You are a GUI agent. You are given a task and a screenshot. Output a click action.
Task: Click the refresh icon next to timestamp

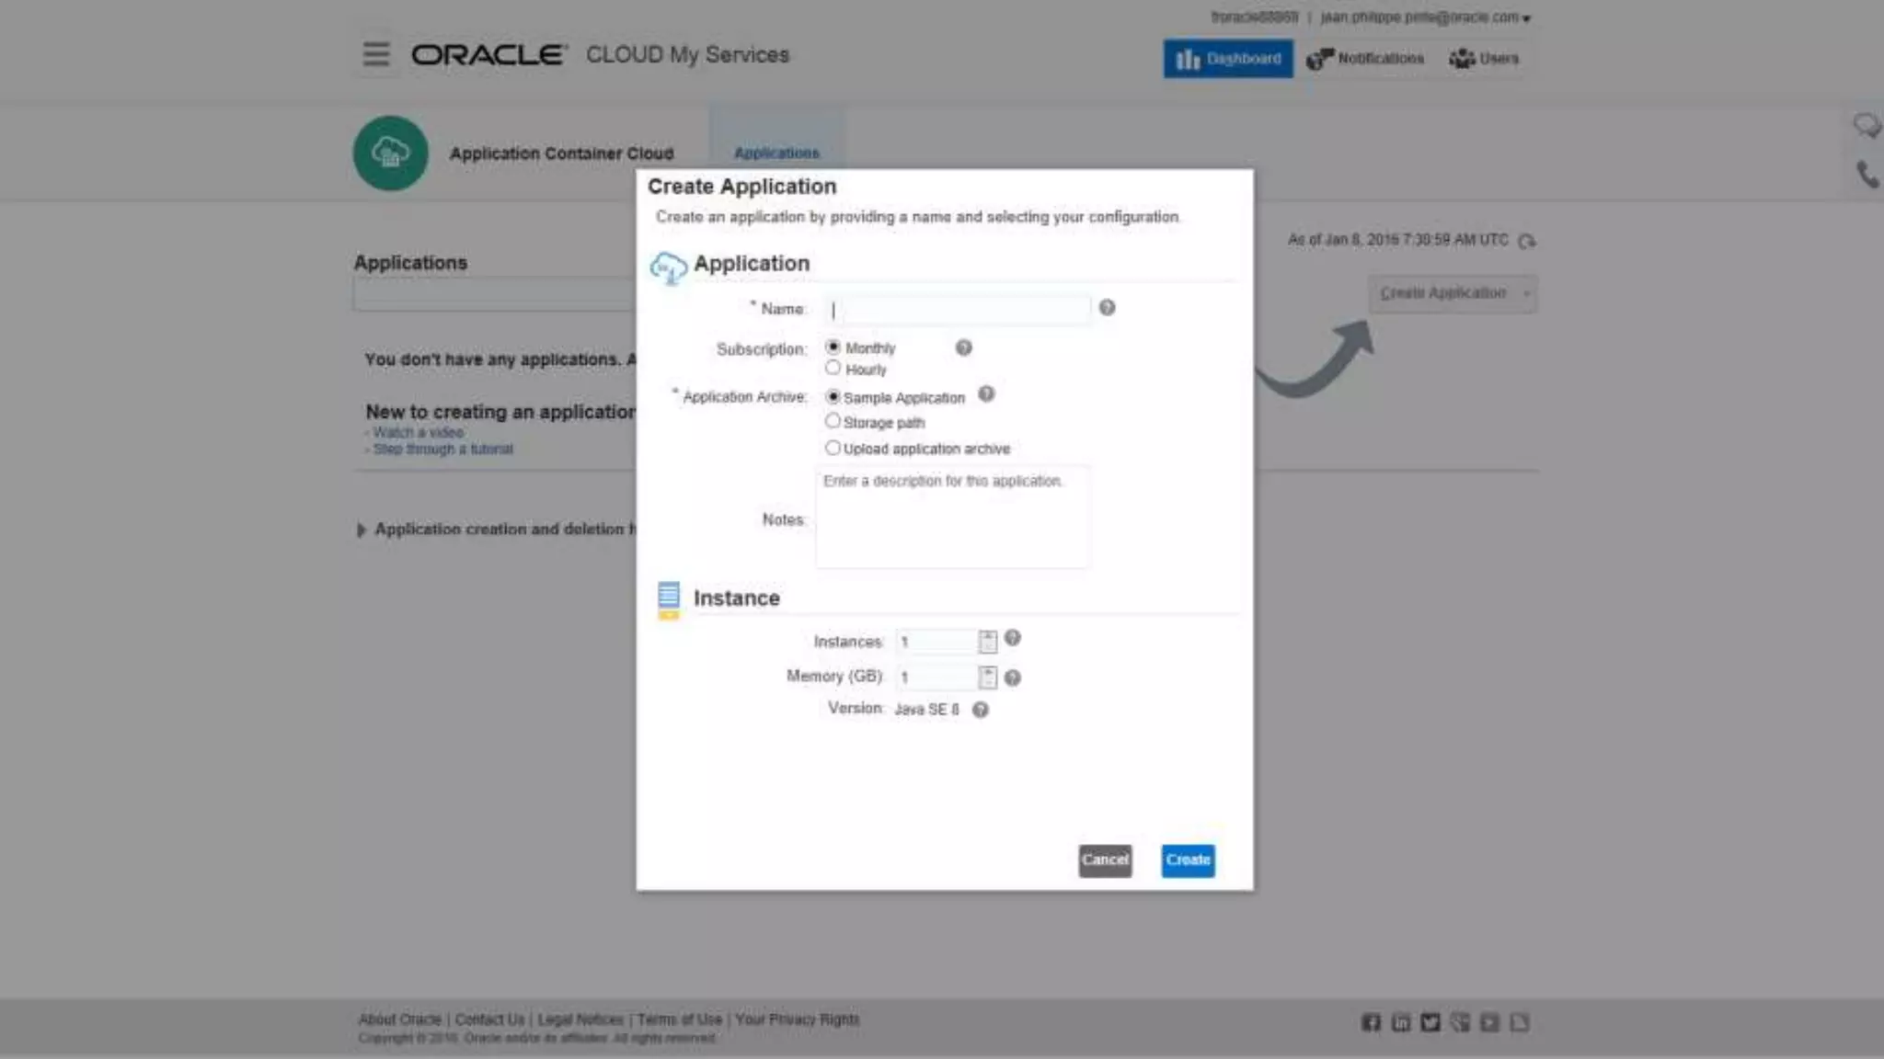click(1527, 241)
